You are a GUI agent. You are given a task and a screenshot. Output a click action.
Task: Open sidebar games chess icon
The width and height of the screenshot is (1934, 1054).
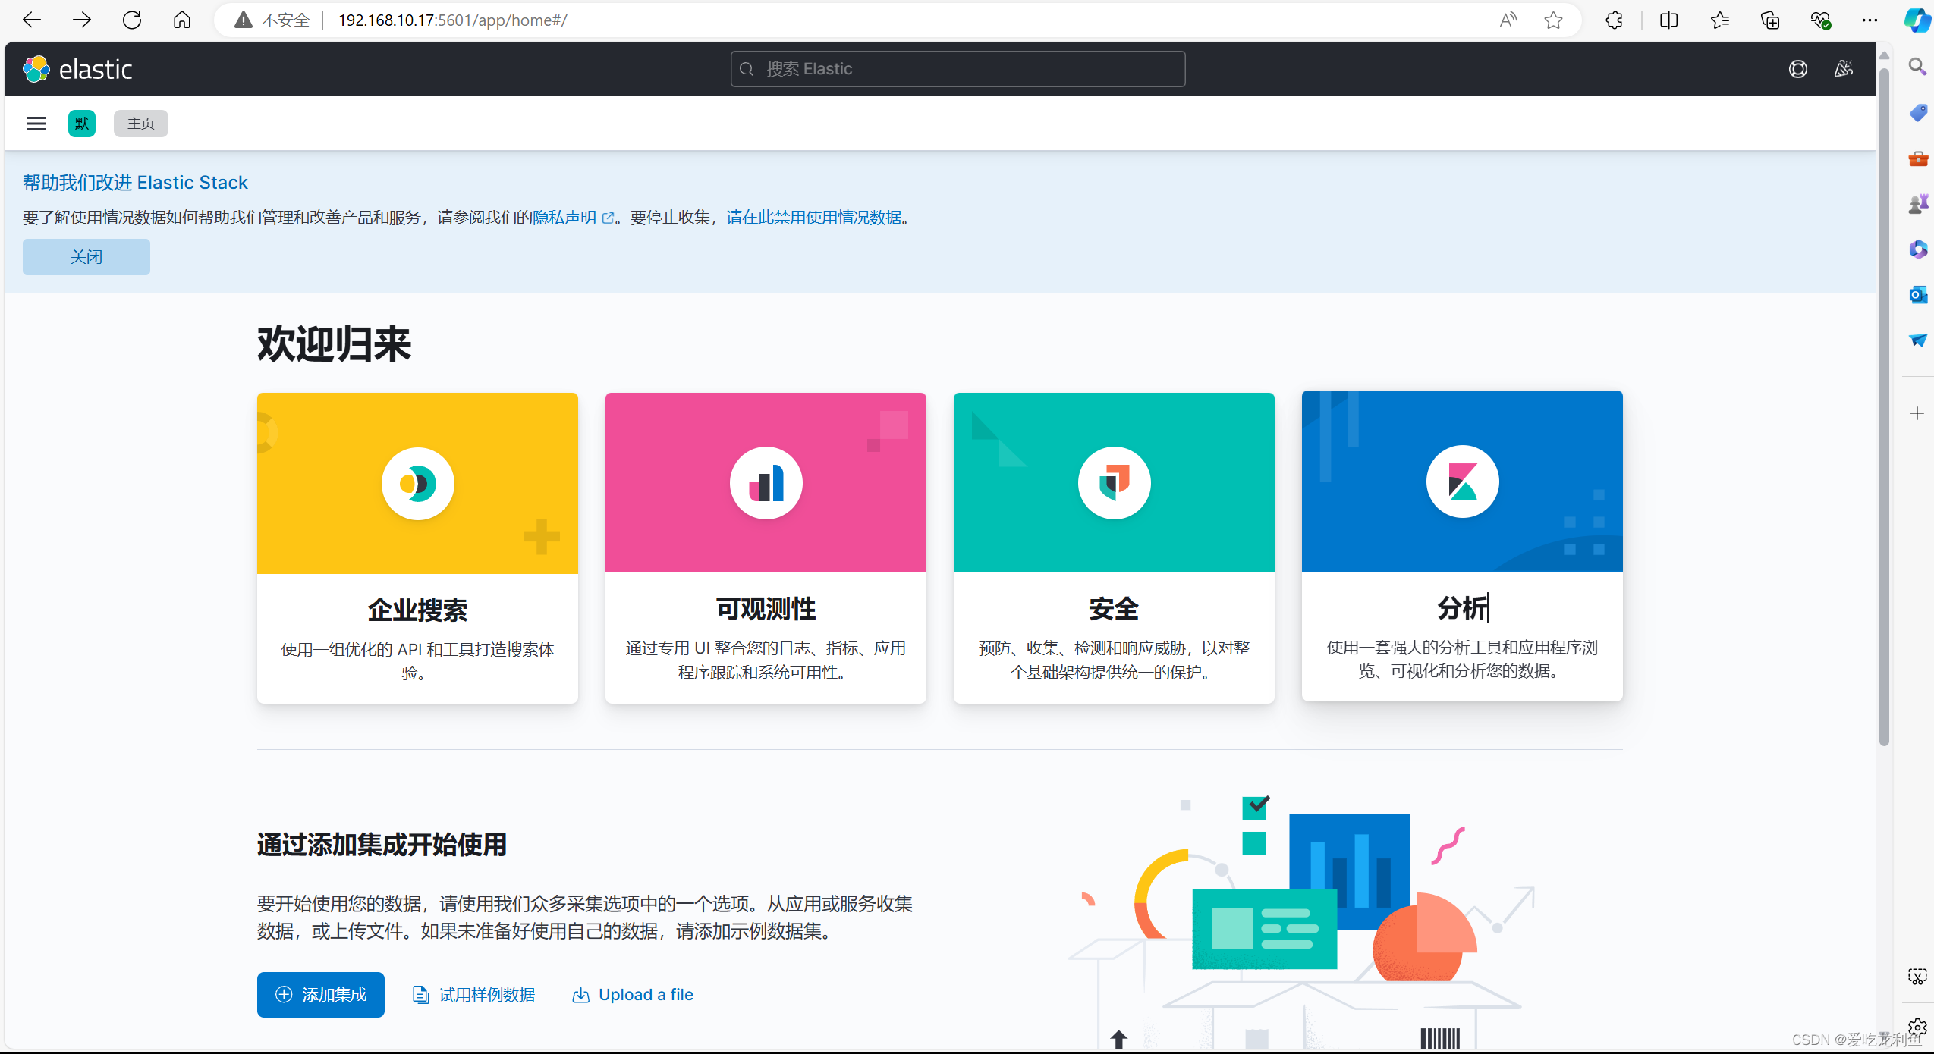[x=1917, y=203]
